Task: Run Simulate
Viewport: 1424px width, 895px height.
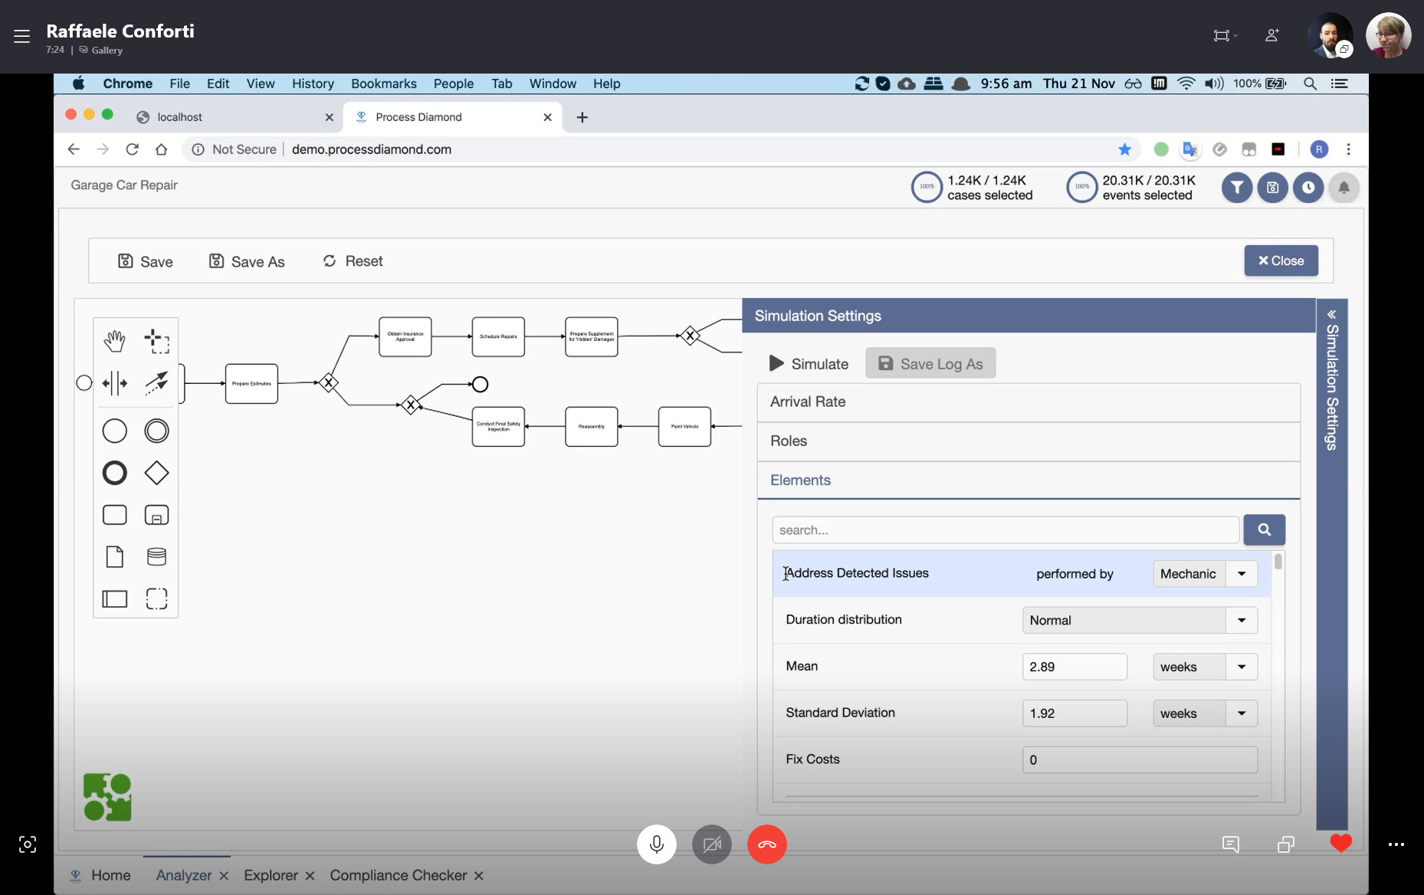Action: [809, 363]
